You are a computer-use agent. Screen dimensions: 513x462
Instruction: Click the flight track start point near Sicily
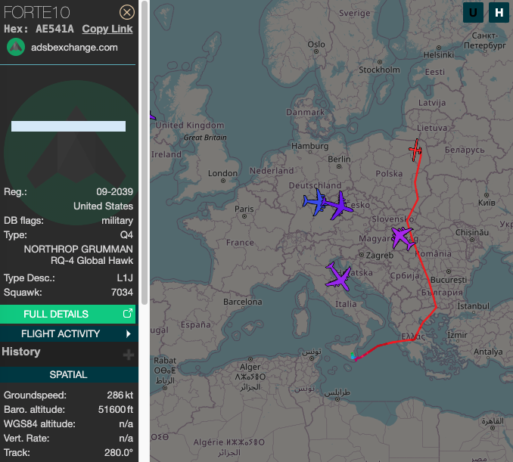point(354,356)
